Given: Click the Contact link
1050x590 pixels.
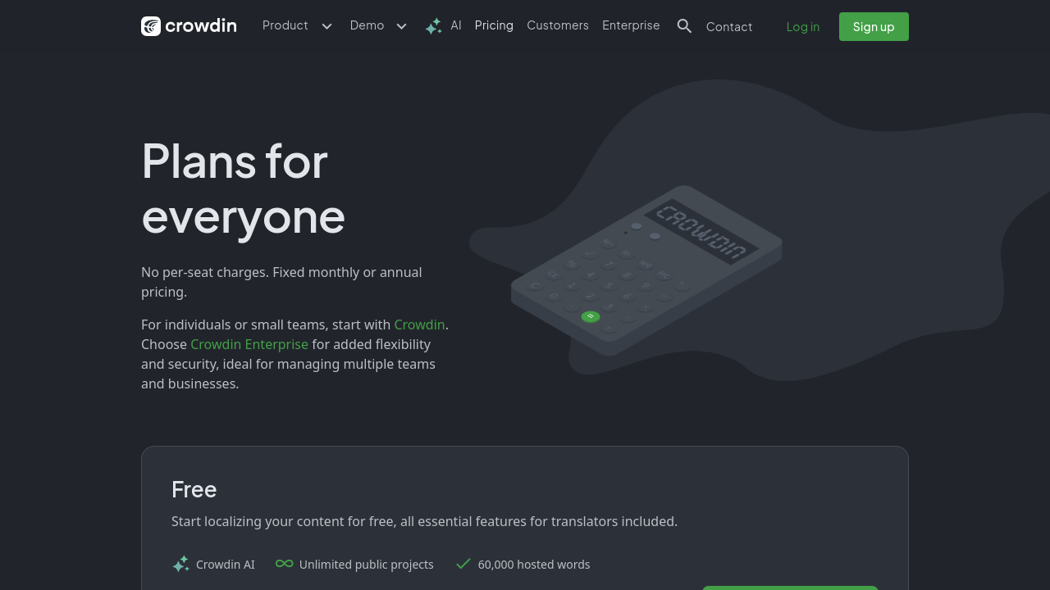Looking at the screenshot, I should pyautogui.click(x=729, y=27).
